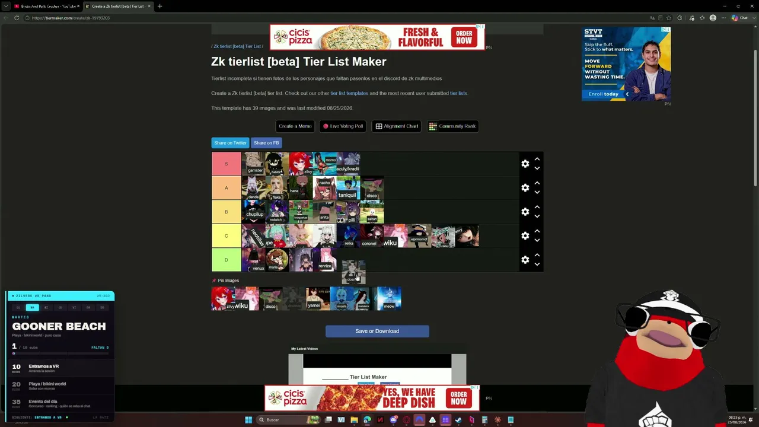Open Steam from taskbar
759x427 pixels.
(x=458, y=420)
